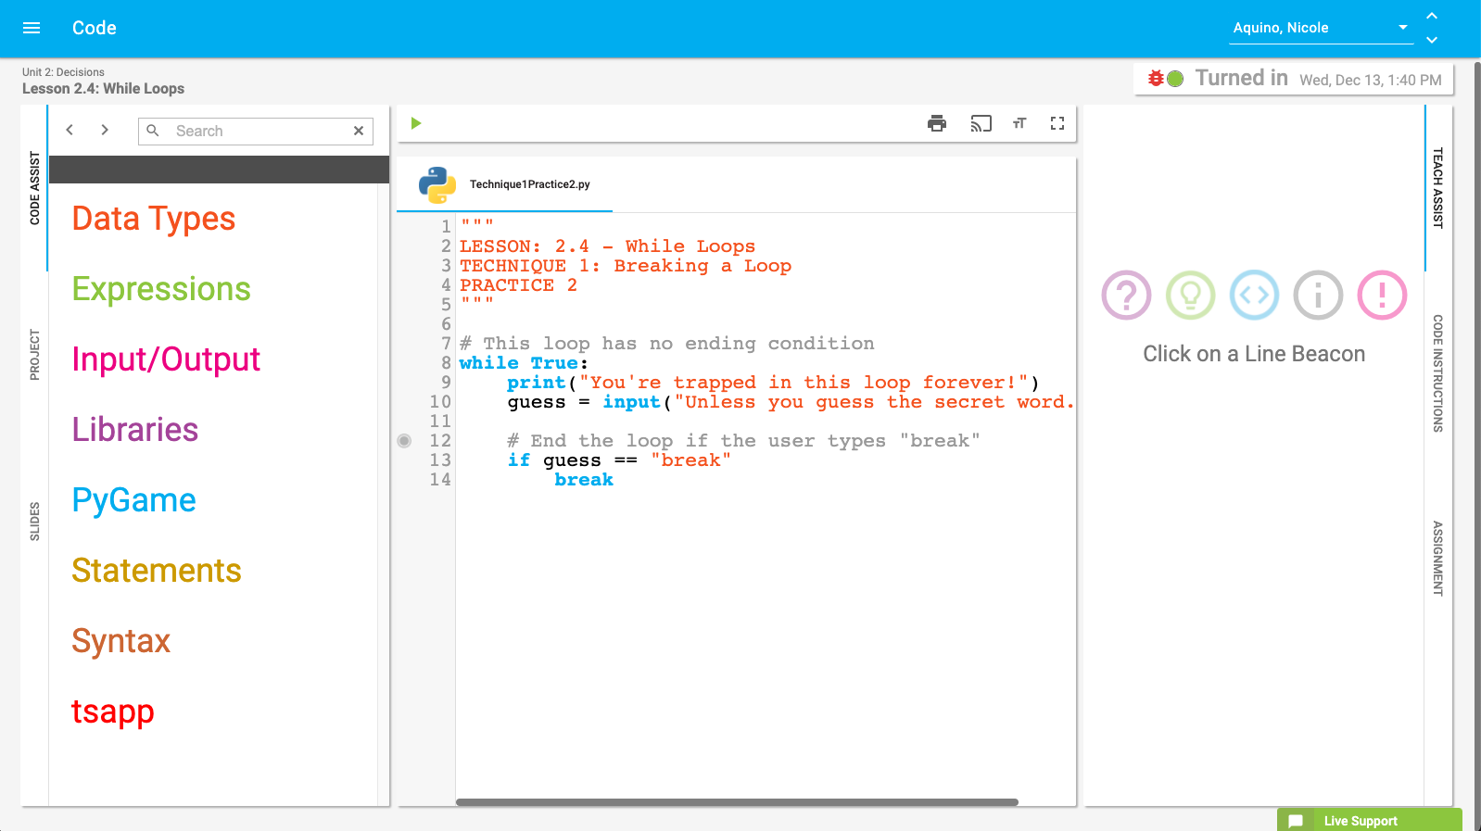Open the hamburger navigation menu
This screenshot has width=1481, height=831.
pos(32,28)
